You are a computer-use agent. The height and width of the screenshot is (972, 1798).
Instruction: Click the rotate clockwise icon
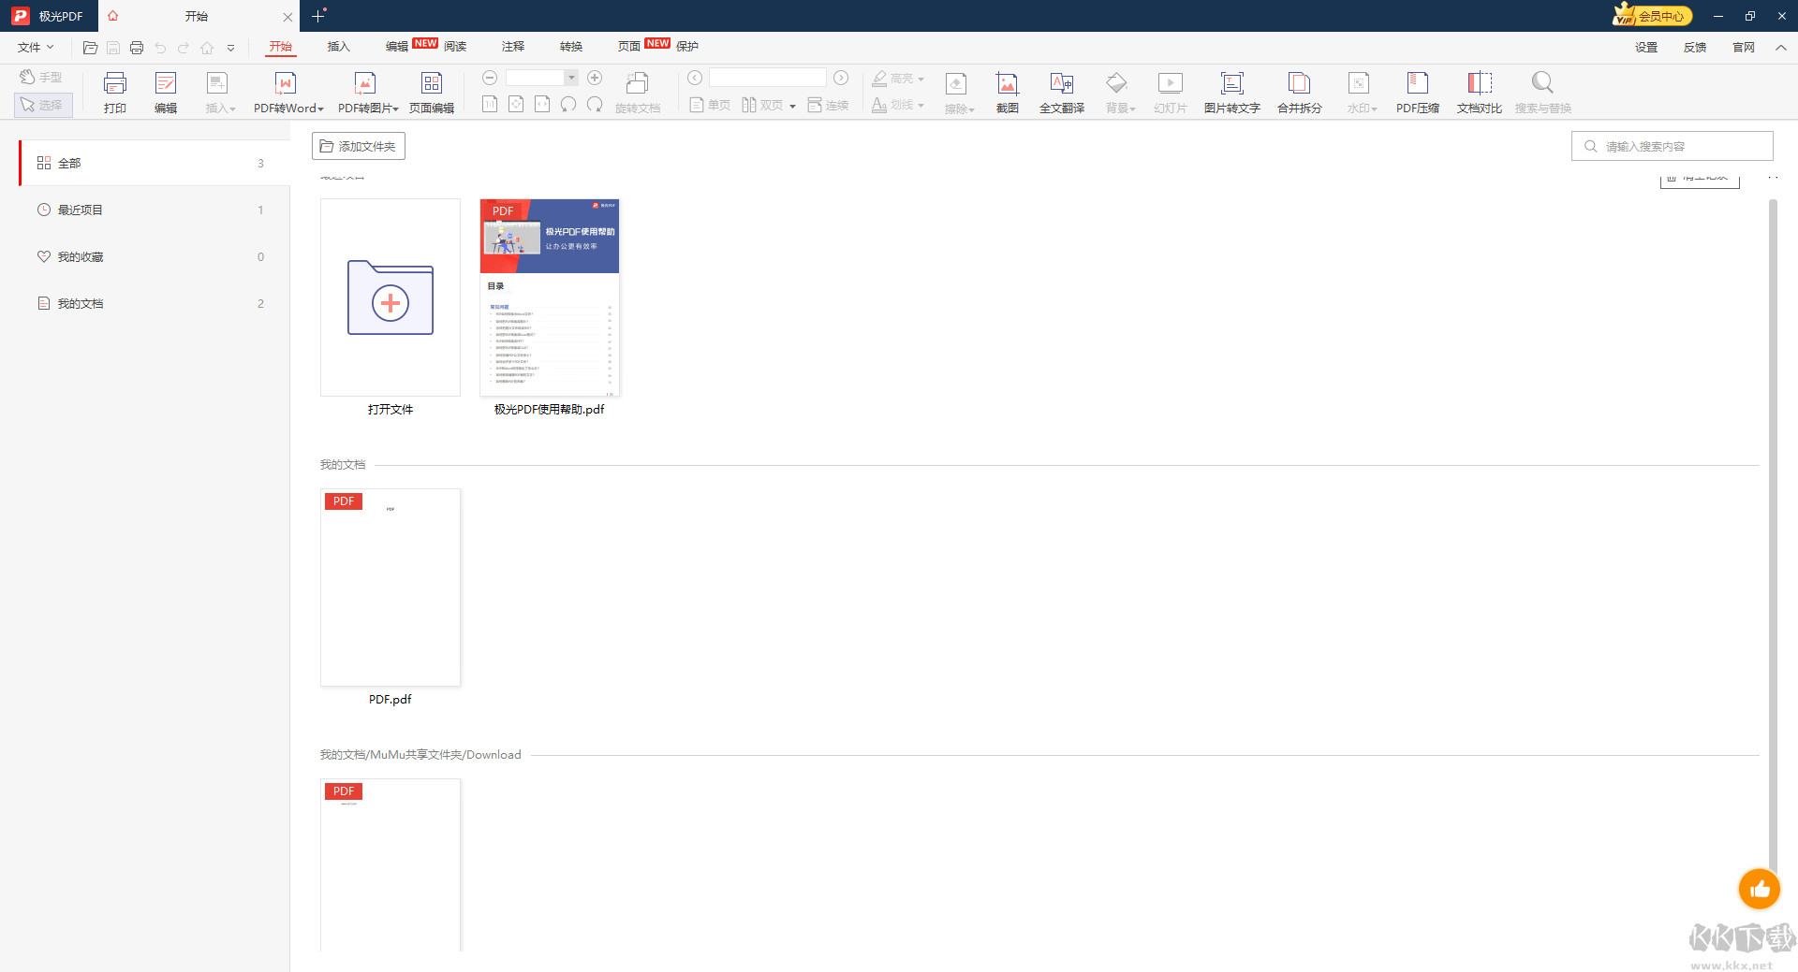click(595, 105)
